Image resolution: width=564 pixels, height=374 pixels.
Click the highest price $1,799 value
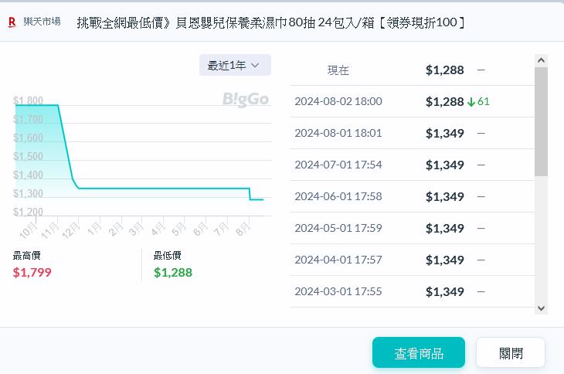(x=32, y=272)
